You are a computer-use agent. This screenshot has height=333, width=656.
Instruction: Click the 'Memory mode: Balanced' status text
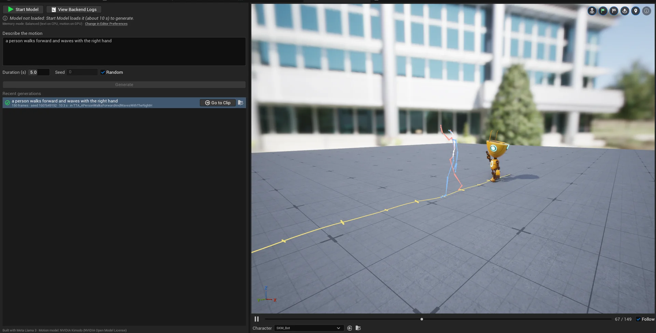coord(42,24)
